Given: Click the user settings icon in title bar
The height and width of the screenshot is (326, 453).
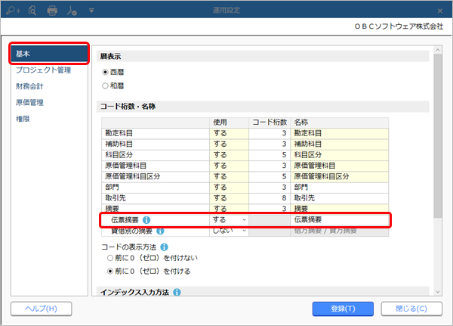Looking at the screenshot, I should click(72, 11).
